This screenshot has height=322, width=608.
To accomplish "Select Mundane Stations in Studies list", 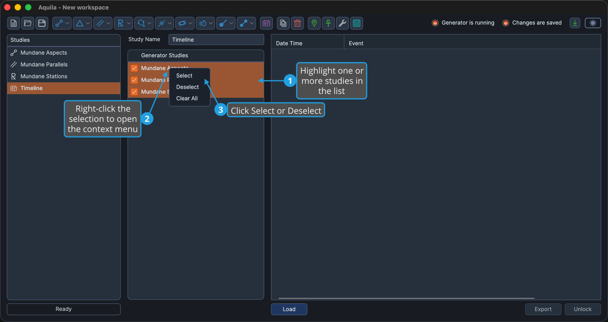I will (64, 76).
